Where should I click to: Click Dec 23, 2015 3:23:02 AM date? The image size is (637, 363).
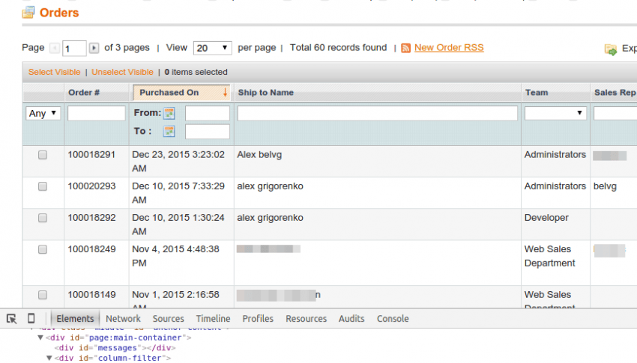coord(178,162)
